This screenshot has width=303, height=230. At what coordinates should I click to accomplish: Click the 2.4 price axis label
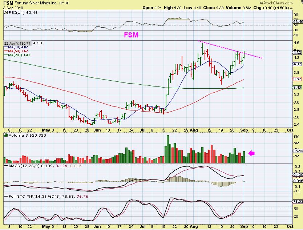click(x=296, y=125)
